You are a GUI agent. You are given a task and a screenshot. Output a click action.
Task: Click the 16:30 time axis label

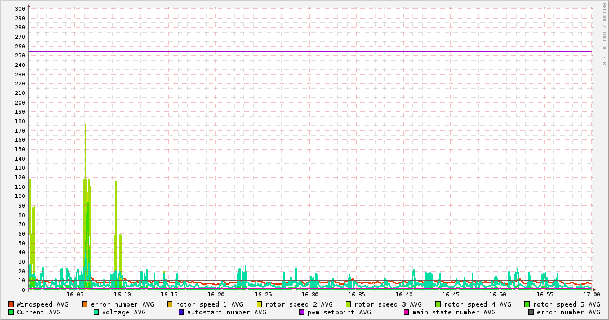click(310, 294)
